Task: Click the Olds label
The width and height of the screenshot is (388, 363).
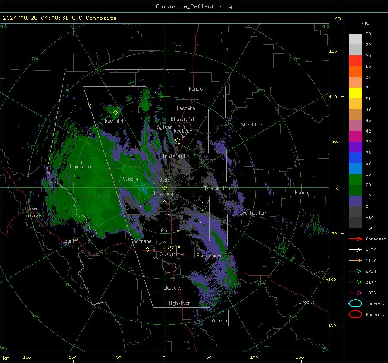Action: pyautogui.click(x=164, y=180)
